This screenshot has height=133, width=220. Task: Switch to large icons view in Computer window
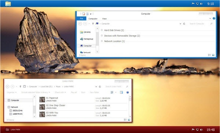213,55
